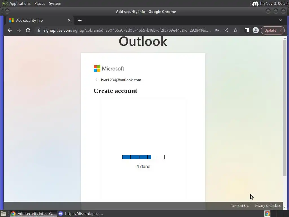Viewport: 289px width, 217px height.
Task: Open Chrome three-dot menu
Action: click(x=281, y=30)
